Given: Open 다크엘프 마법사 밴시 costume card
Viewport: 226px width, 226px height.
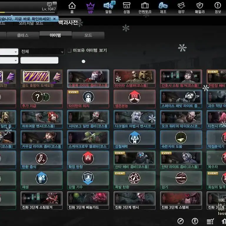Looking at the screenshot, I should [x=134, y=119].
